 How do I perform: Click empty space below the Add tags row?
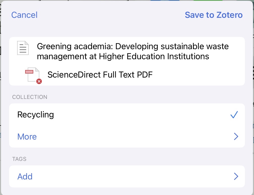click(x=126, y=191)
